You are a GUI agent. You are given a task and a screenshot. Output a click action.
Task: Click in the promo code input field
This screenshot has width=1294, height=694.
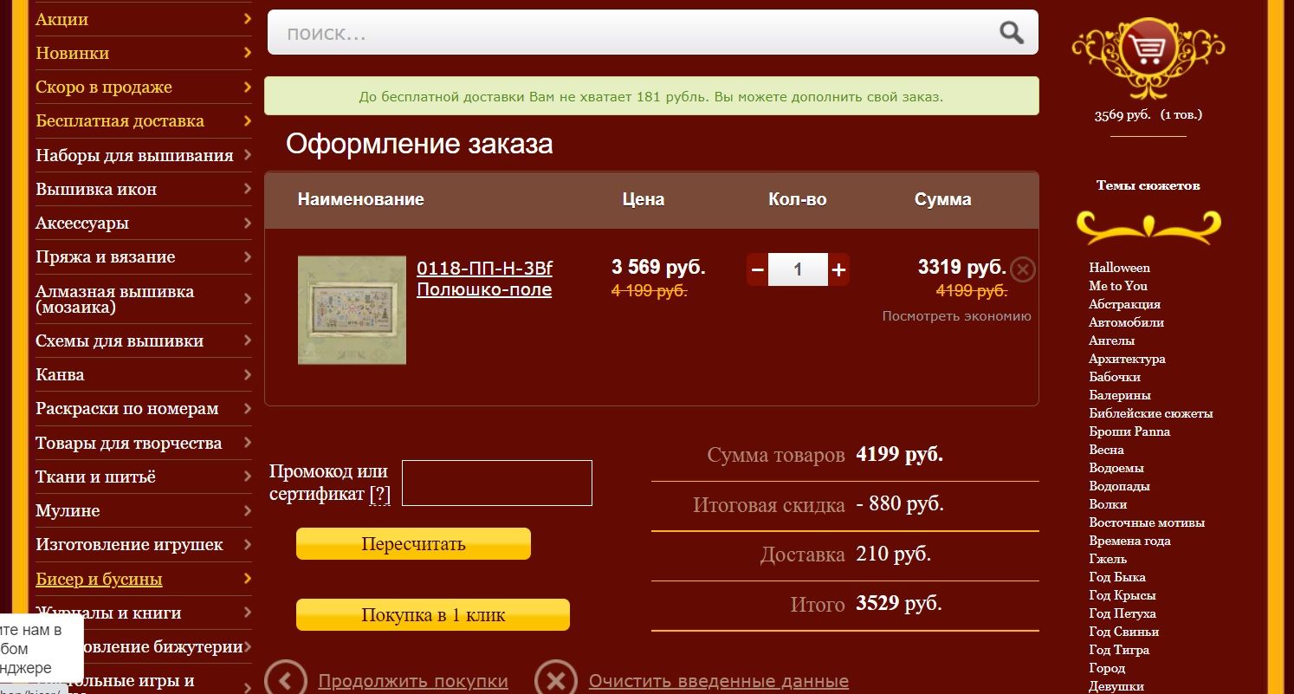tap(496, 483)
